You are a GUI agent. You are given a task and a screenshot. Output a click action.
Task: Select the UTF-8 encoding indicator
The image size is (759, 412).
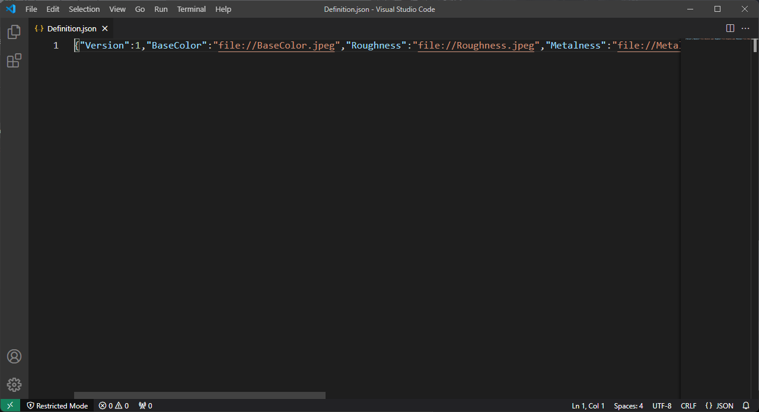coord(662,405)
